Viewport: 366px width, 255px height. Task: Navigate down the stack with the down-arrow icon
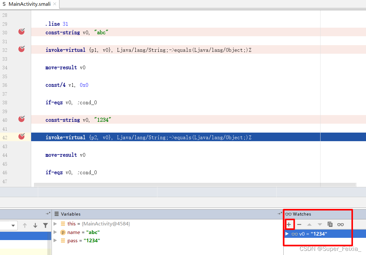point(35,225)
